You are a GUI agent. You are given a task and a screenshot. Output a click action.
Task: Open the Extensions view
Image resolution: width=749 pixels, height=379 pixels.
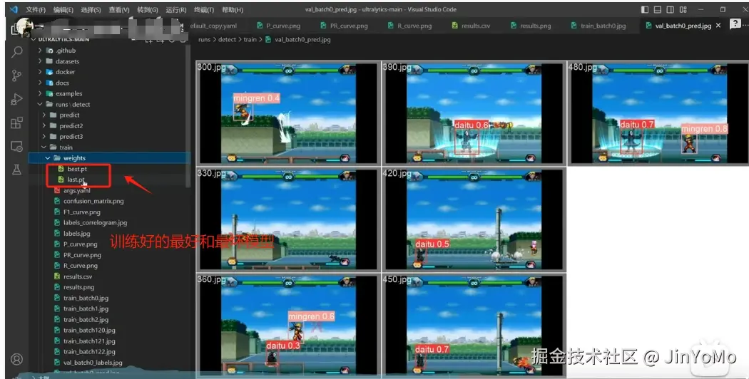pyautogui.click(x=16, y=123)
